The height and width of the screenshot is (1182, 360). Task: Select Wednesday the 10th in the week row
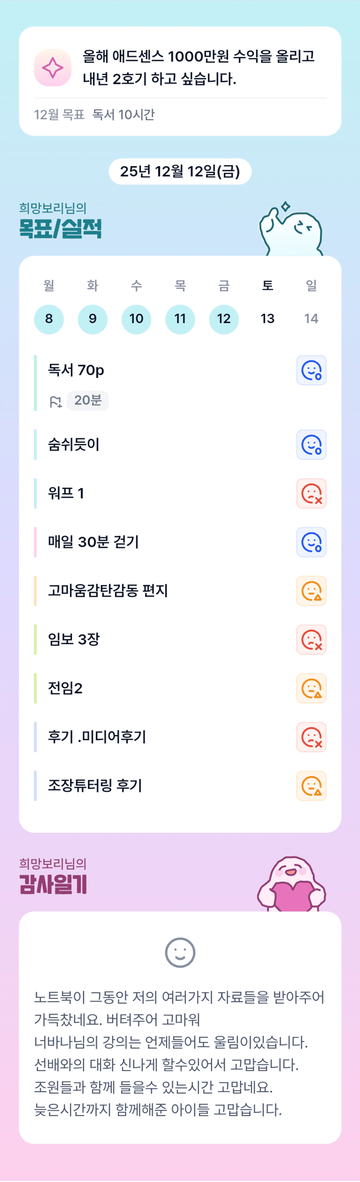coord(136,319)
